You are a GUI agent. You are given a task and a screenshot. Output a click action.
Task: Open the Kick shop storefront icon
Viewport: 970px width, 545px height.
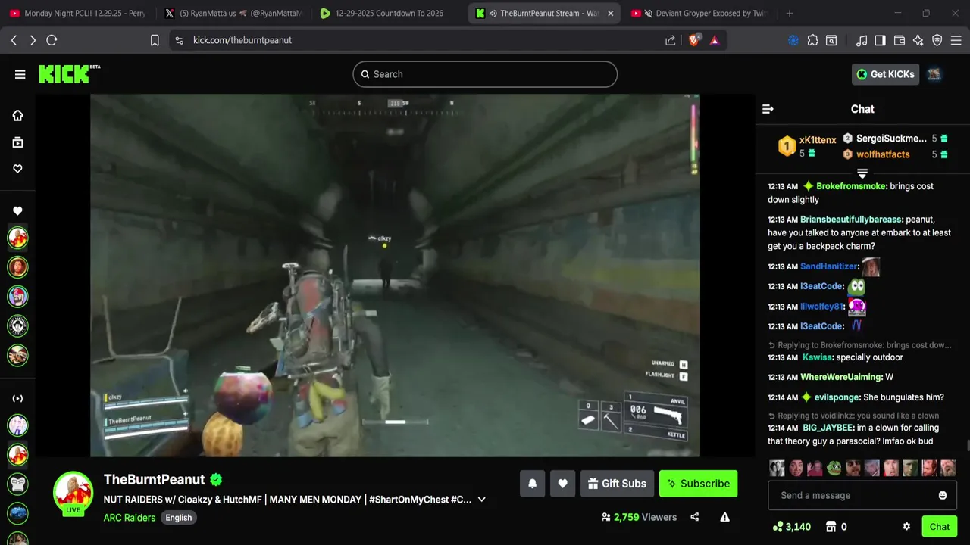click(831, 527)
